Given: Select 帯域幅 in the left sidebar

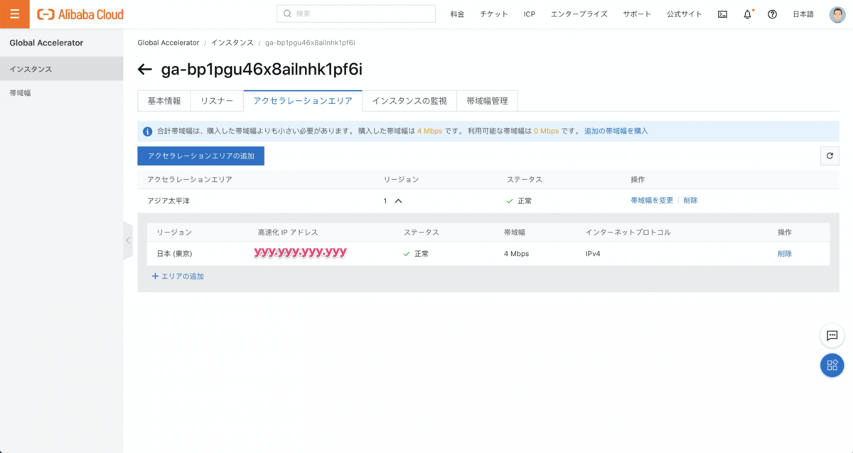Looking at the screenshot, I should pyautogui.click(x=20, y=93).
